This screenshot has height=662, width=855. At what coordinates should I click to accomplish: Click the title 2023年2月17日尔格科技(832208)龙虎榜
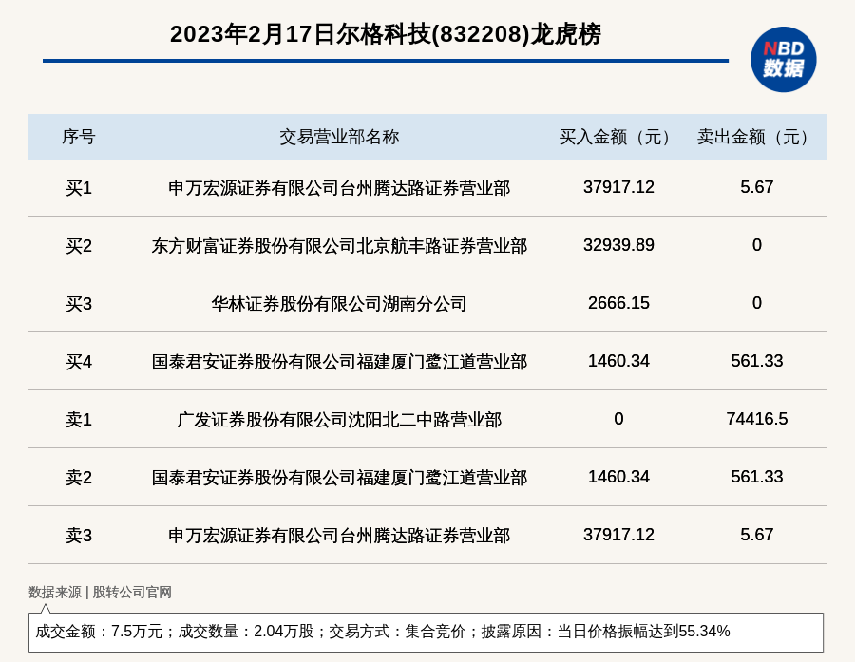[386, 34]
